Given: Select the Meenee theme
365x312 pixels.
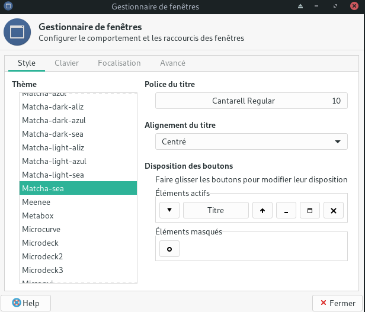Looking at the screenshot, I should (38, 202).
